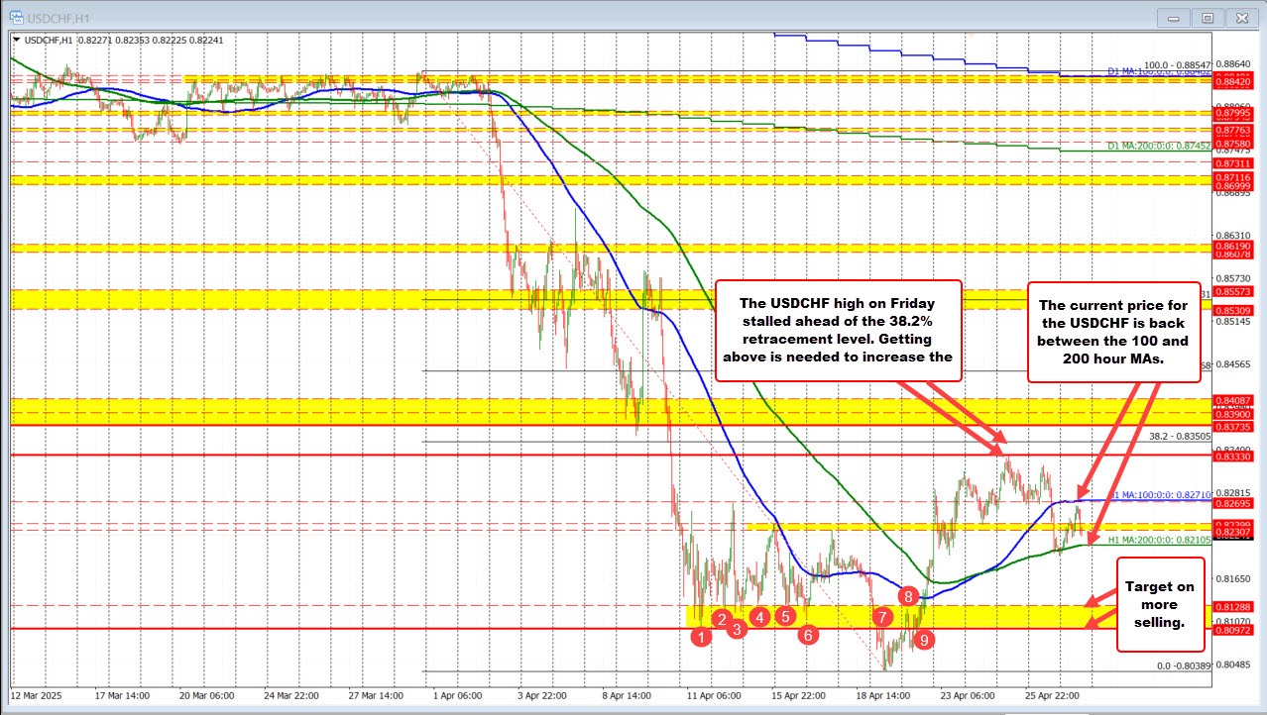
Task: Select the 0.81288 red price label
Action: 1234,606
